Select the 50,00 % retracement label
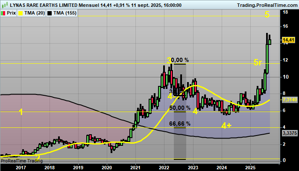The image size is (299, 171). point(180,108)
